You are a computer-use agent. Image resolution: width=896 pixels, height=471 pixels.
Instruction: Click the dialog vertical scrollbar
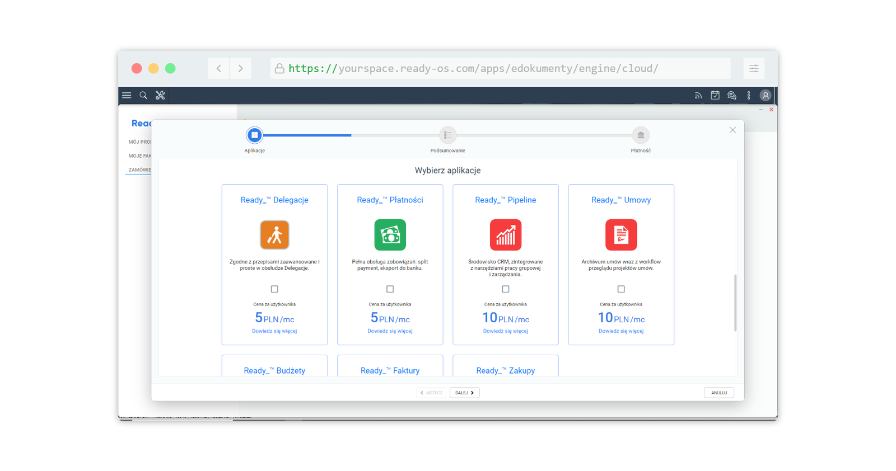[735, 303]
